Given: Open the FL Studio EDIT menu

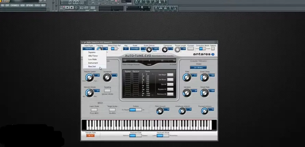Looking at the screenshot, I should coord(7,5).
